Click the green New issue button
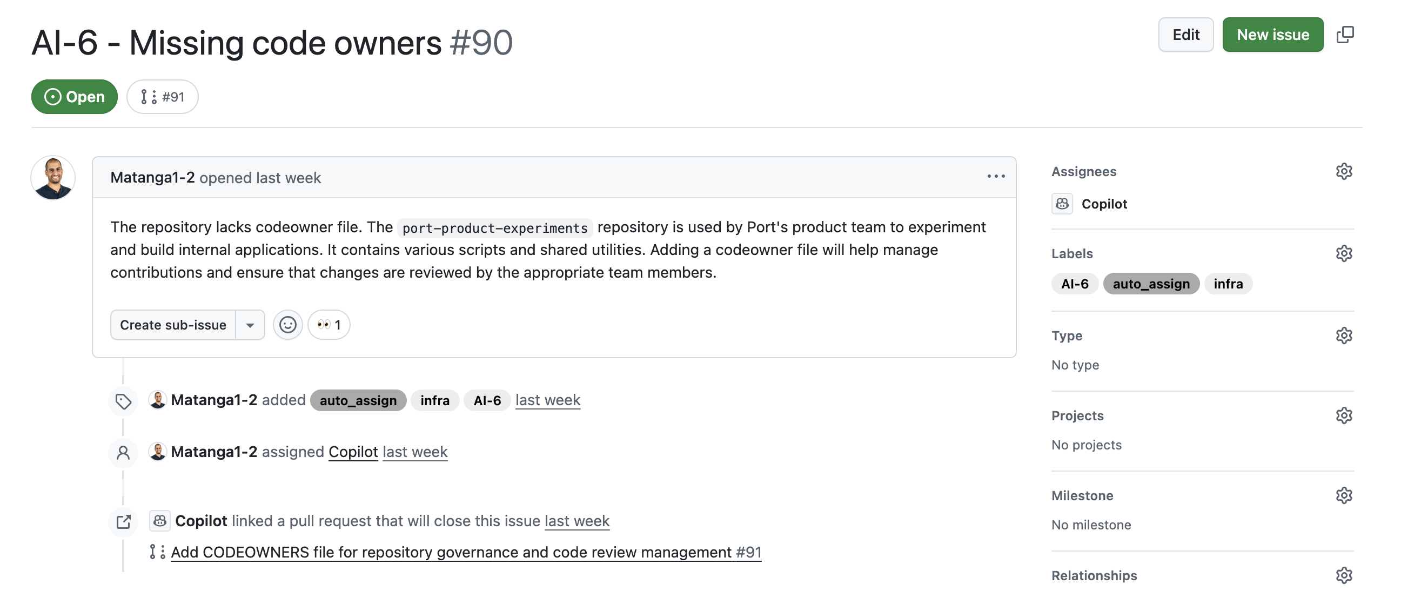This screenshot has width=1421, height=591. click(1272, 35)
